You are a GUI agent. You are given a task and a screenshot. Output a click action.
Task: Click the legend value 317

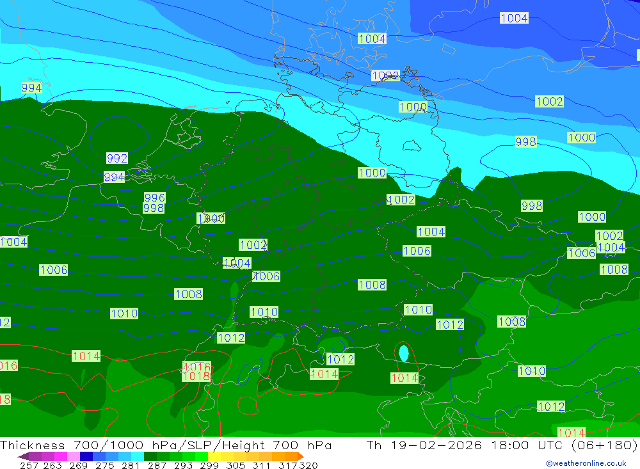tap(288, 465)
